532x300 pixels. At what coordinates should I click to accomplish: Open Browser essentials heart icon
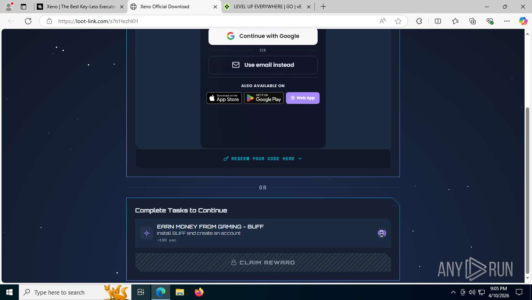(490, 21)
